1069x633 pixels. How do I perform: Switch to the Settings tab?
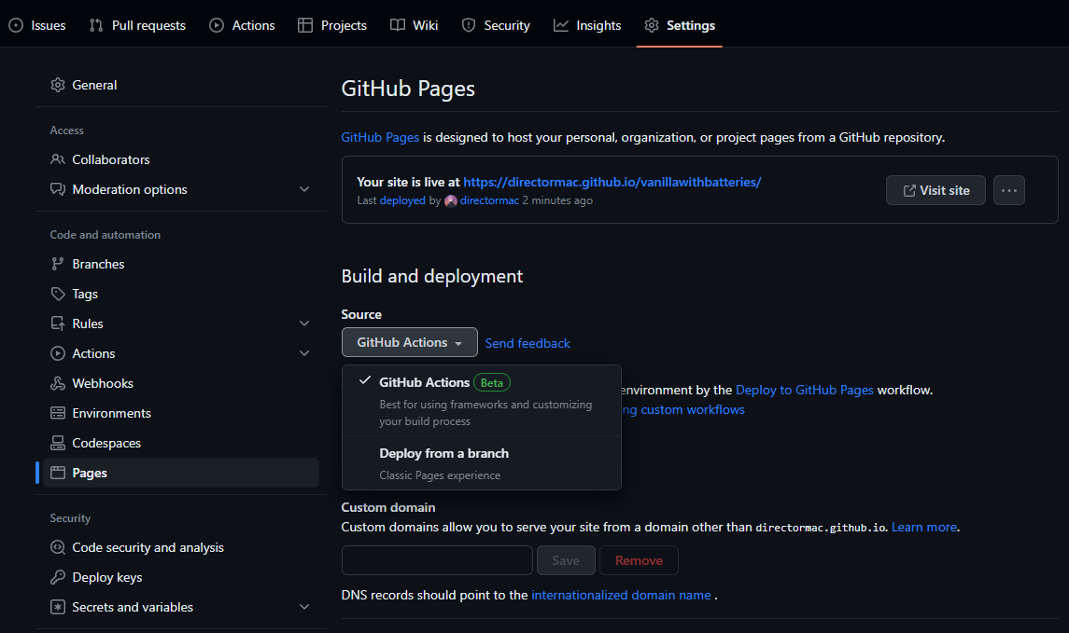point(679,25)
